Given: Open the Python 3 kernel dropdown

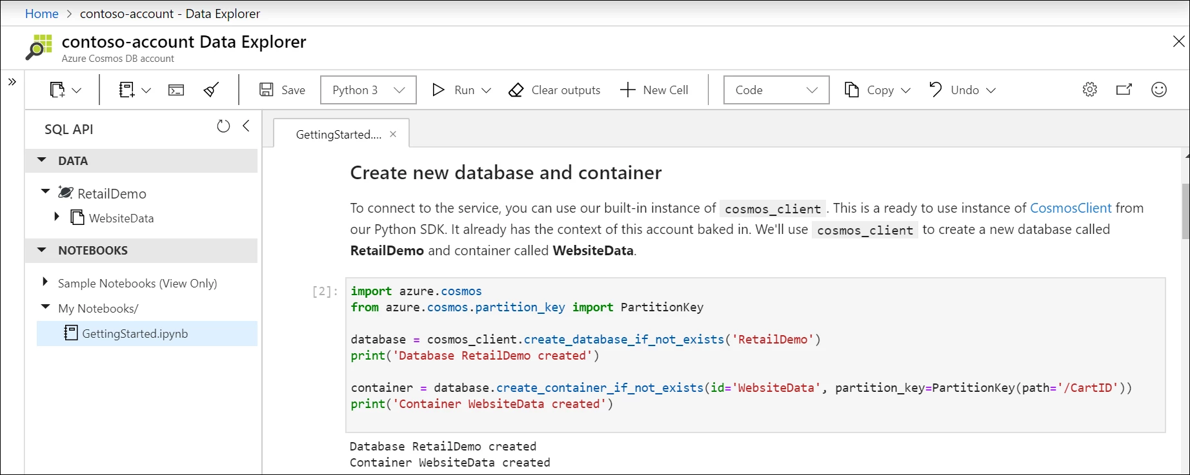Looking at the screenshot, I should (x=368, y=90).
